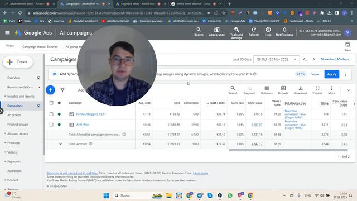Expand the table to full screen

click(317, 90)
